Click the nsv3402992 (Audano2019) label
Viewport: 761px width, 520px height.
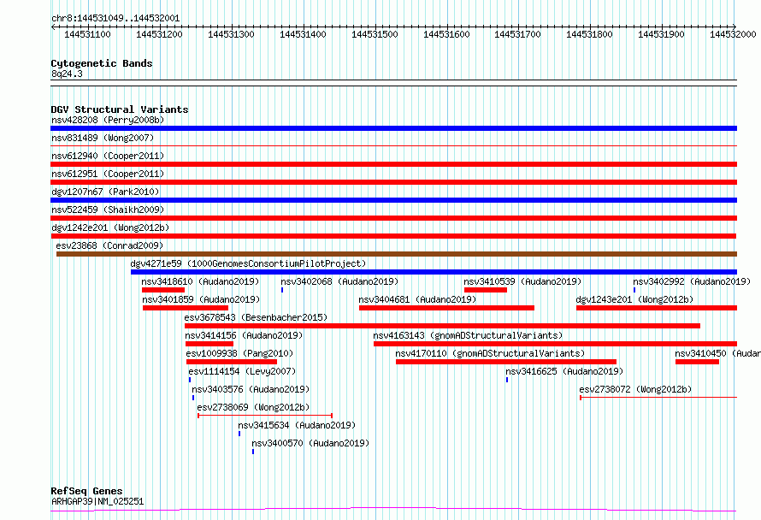tap(692, 281)
